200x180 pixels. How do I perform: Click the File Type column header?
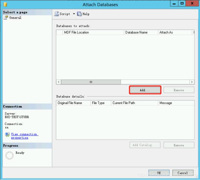tap(101, 103)
